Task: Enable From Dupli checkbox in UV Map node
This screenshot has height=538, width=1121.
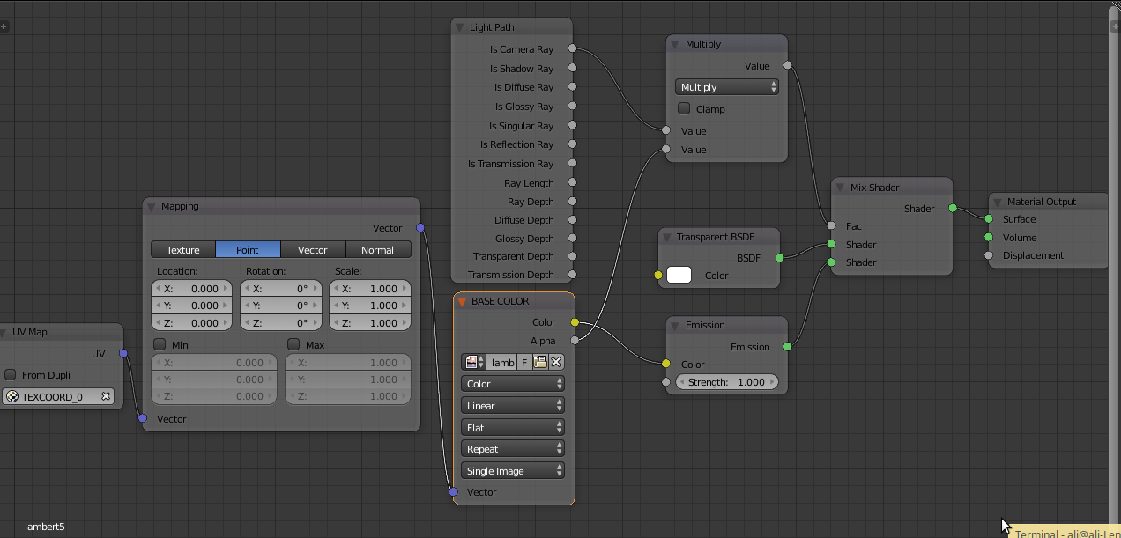Action: [11, 375]
